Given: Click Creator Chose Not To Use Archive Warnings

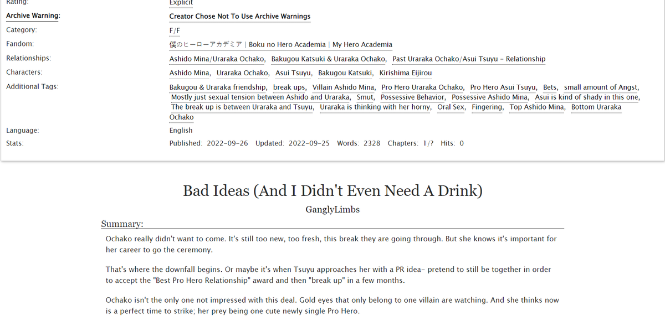Looking at the screenshot, I should click(x=240, y=17).
